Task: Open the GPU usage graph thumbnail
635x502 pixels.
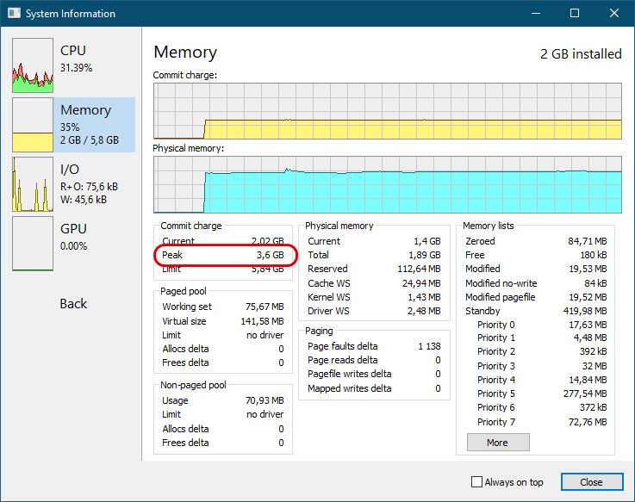Action: [x=33, y=244]
